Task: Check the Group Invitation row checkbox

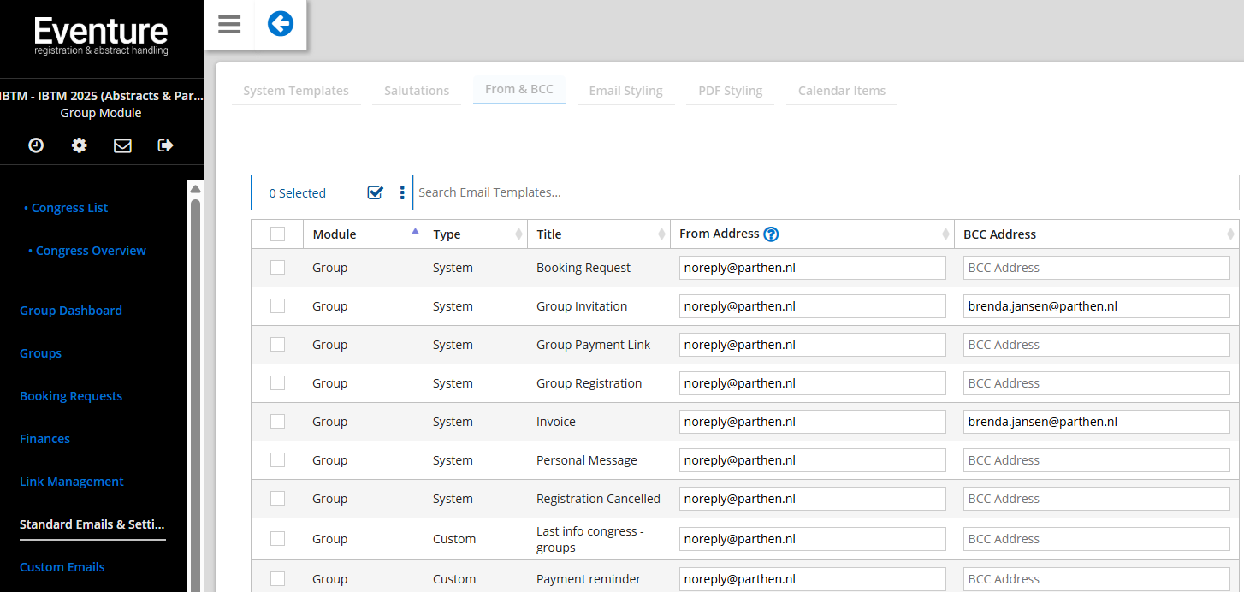Action: click(277, 305)
